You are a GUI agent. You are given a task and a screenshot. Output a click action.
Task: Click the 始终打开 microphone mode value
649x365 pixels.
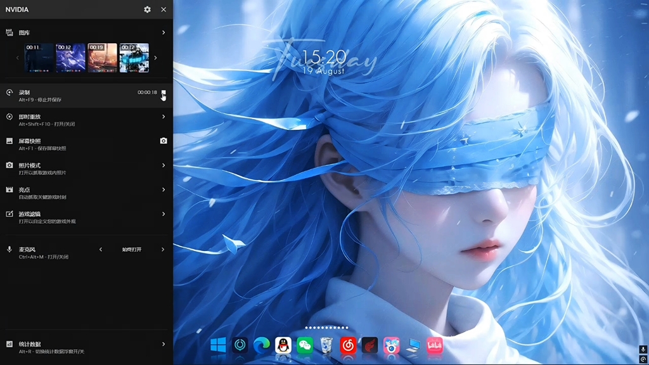point(132,250)
